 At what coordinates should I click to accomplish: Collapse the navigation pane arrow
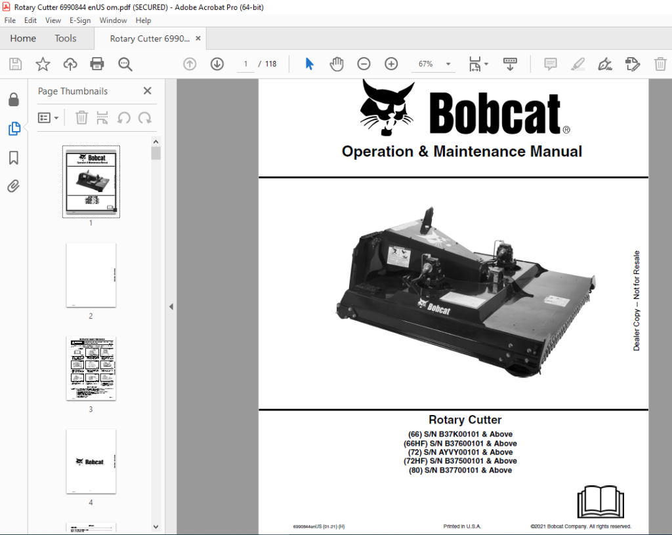tap(171, 306)
